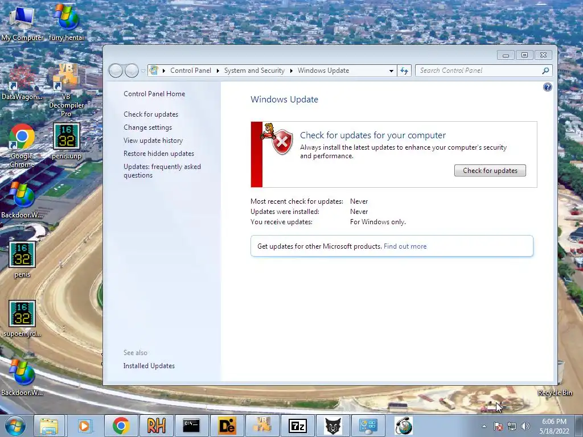Open Google Chrome from the taskbar
Viewport: 583px width, 437px height.
tap(121, 426)
